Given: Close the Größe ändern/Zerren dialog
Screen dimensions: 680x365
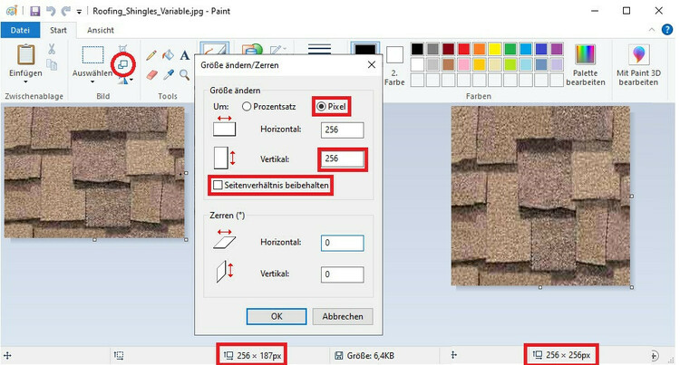Looking at the screenshot, I should click(372, 65).
